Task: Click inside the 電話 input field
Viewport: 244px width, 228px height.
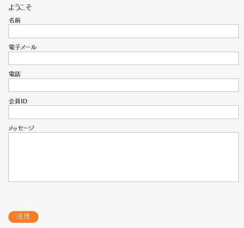Action: [x=123, y=85]
